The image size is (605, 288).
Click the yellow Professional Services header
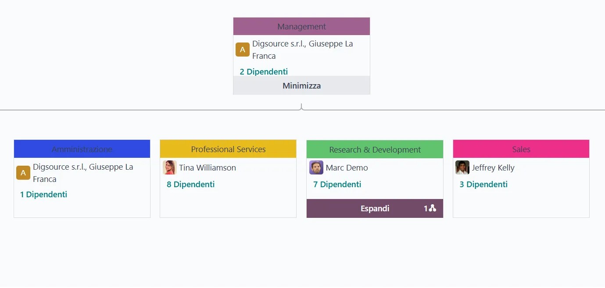click(228, 149)
